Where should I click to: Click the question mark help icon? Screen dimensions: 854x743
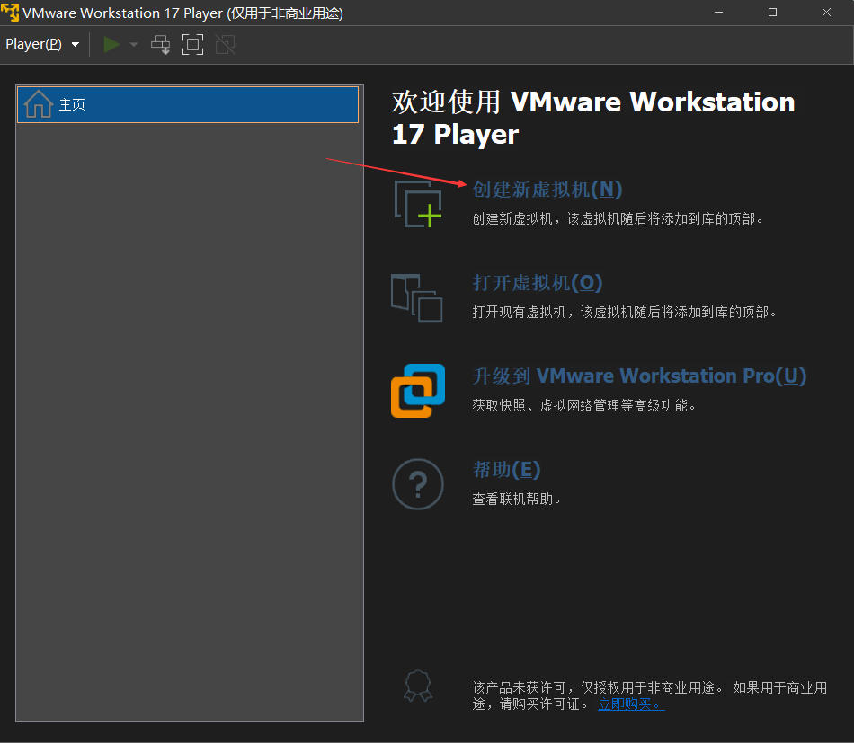click(418, 484)
